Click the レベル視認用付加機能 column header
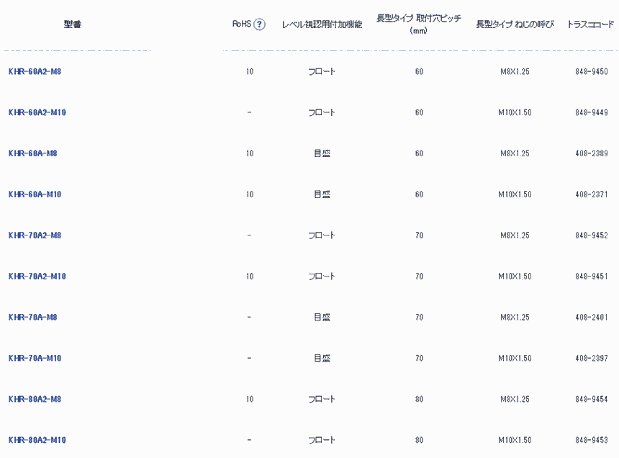Image resolution: width=619 pixels, height=458 pixels. pyautogui.click(x=322, y=24)
